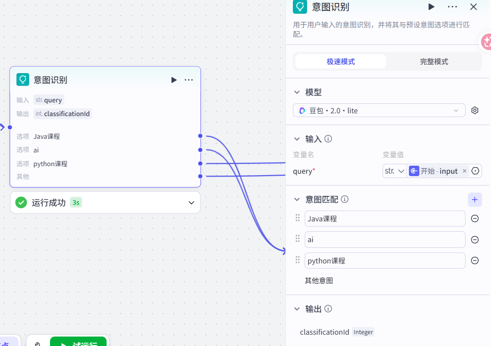Click the python课程 output port
The width and height of the screenshot is (491, 346).
coord(200,163)
